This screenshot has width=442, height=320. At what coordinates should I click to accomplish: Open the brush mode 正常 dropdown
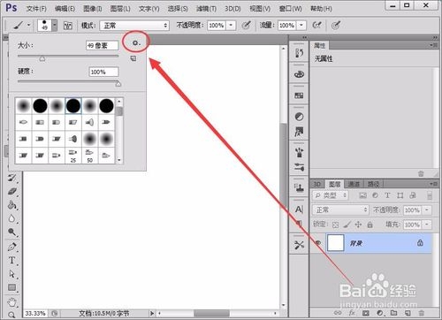(x=134, y=26)
